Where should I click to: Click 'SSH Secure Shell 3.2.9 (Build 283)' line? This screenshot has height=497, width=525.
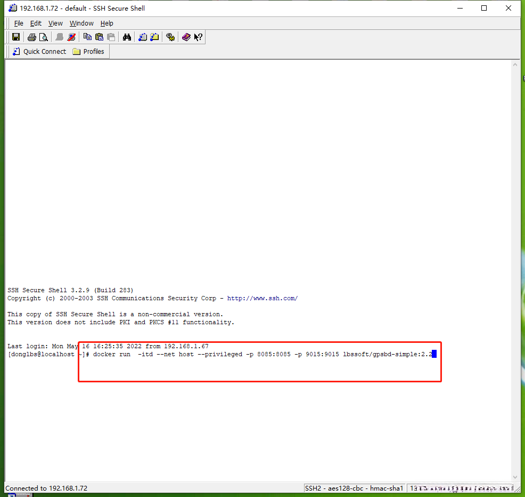pyautogui.click(x=70, y=290)
